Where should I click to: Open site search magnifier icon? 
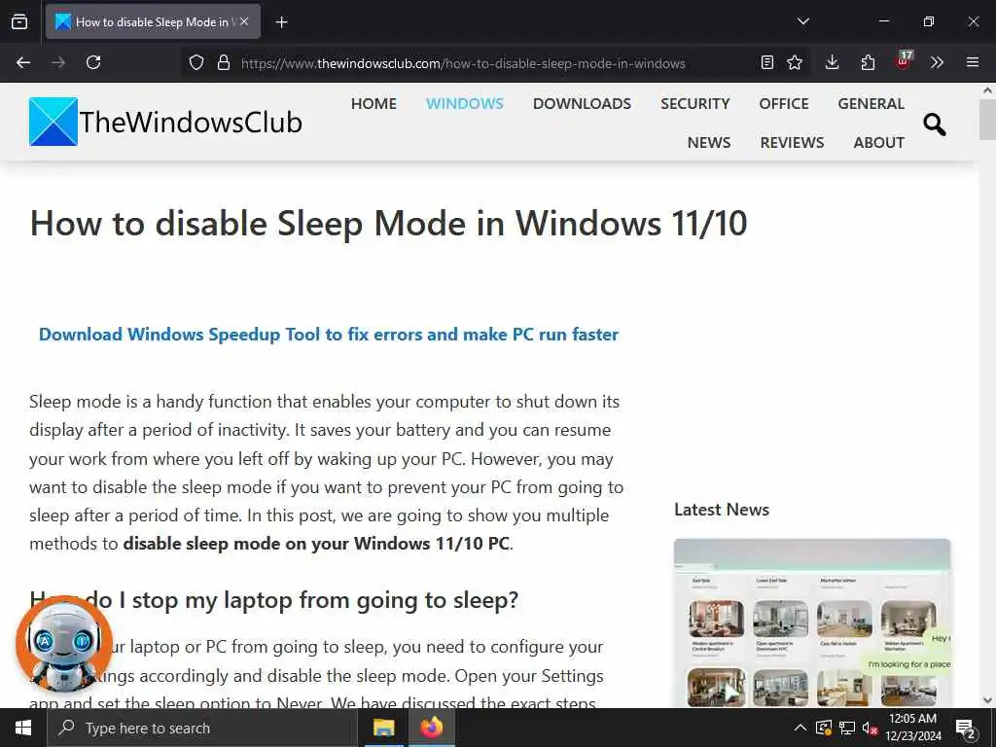[935, 124]
